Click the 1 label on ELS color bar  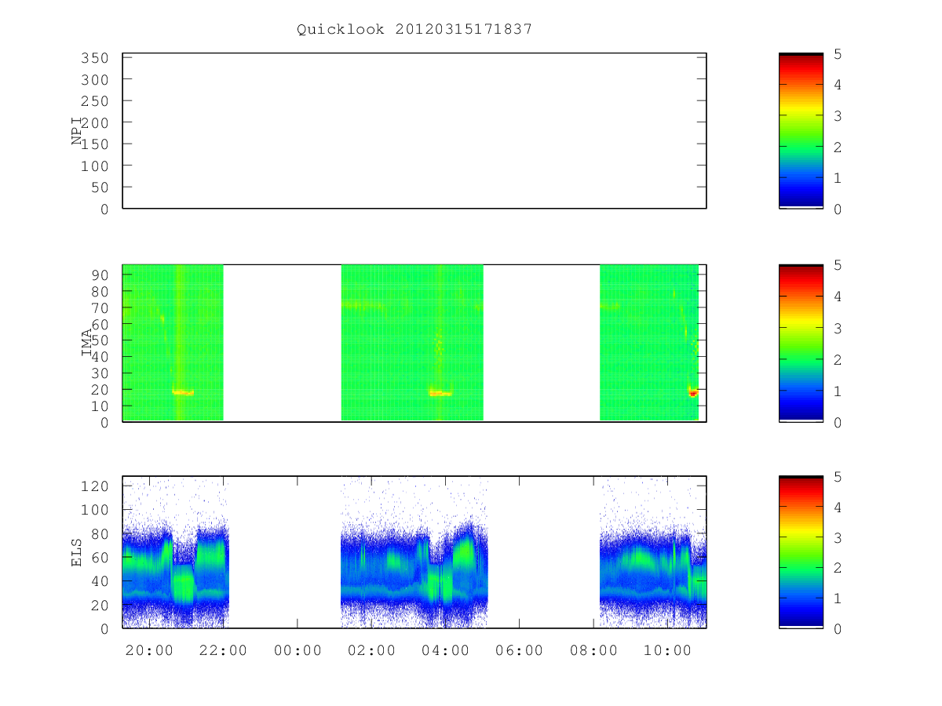[838, 599]
